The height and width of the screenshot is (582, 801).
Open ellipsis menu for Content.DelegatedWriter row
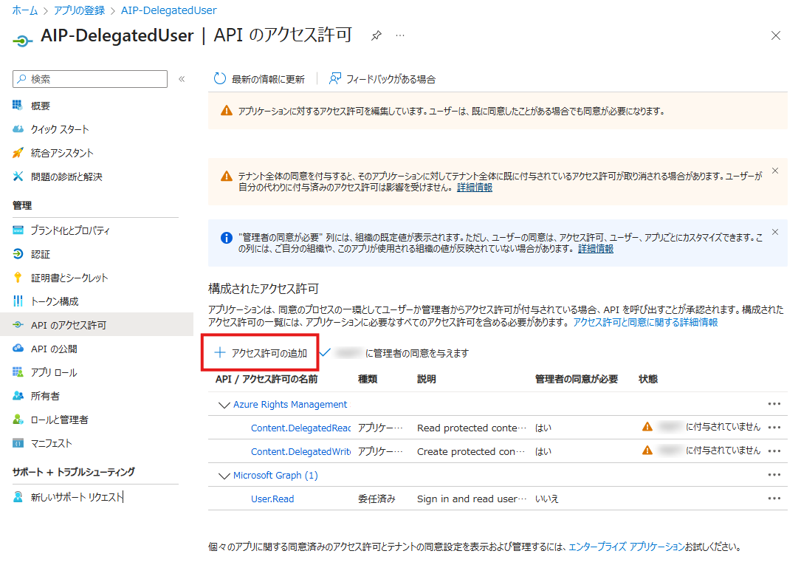[x=774, y=451]
